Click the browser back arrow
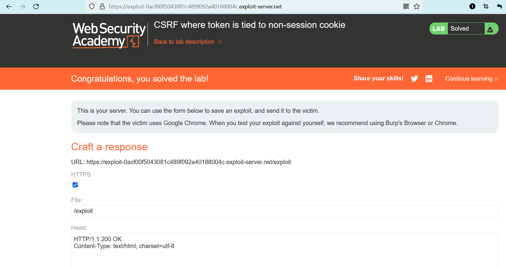 (x=9, y=7)
